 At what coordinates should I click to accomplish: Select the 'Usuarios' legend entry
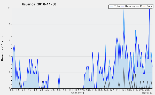(x=128, y=6)
